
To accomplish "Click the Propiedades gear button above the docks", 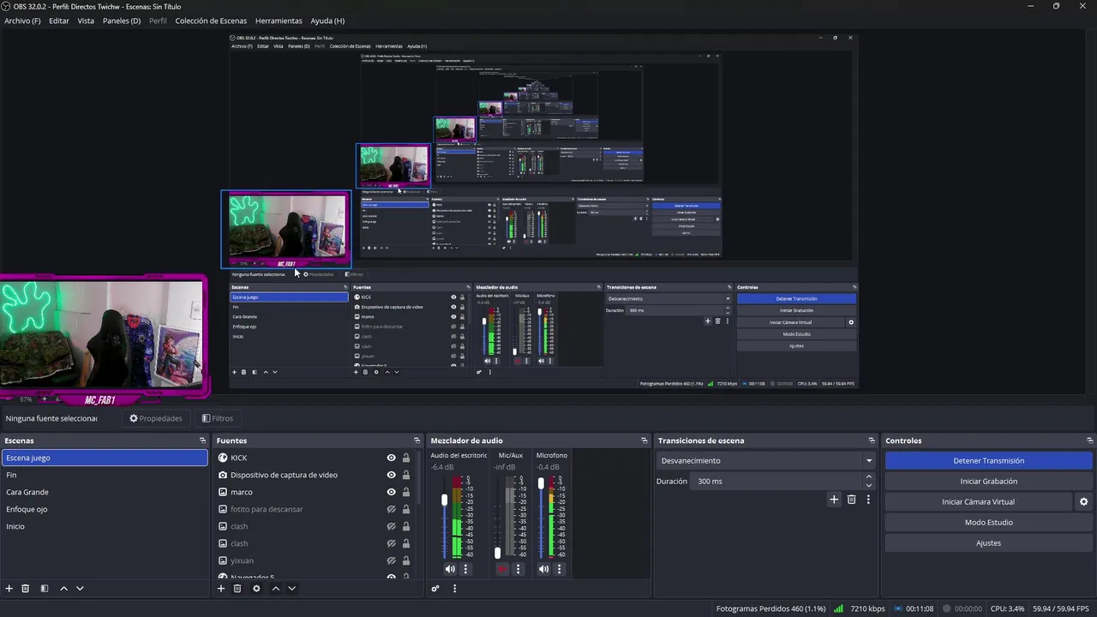I will pyautogui.click(x=156, y=418).
